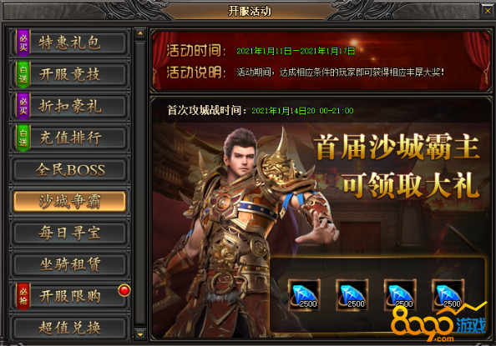Viewport: 496px width, 346px height.
Task: Open the 超值兑换 tab
Action: click(69, 328)
